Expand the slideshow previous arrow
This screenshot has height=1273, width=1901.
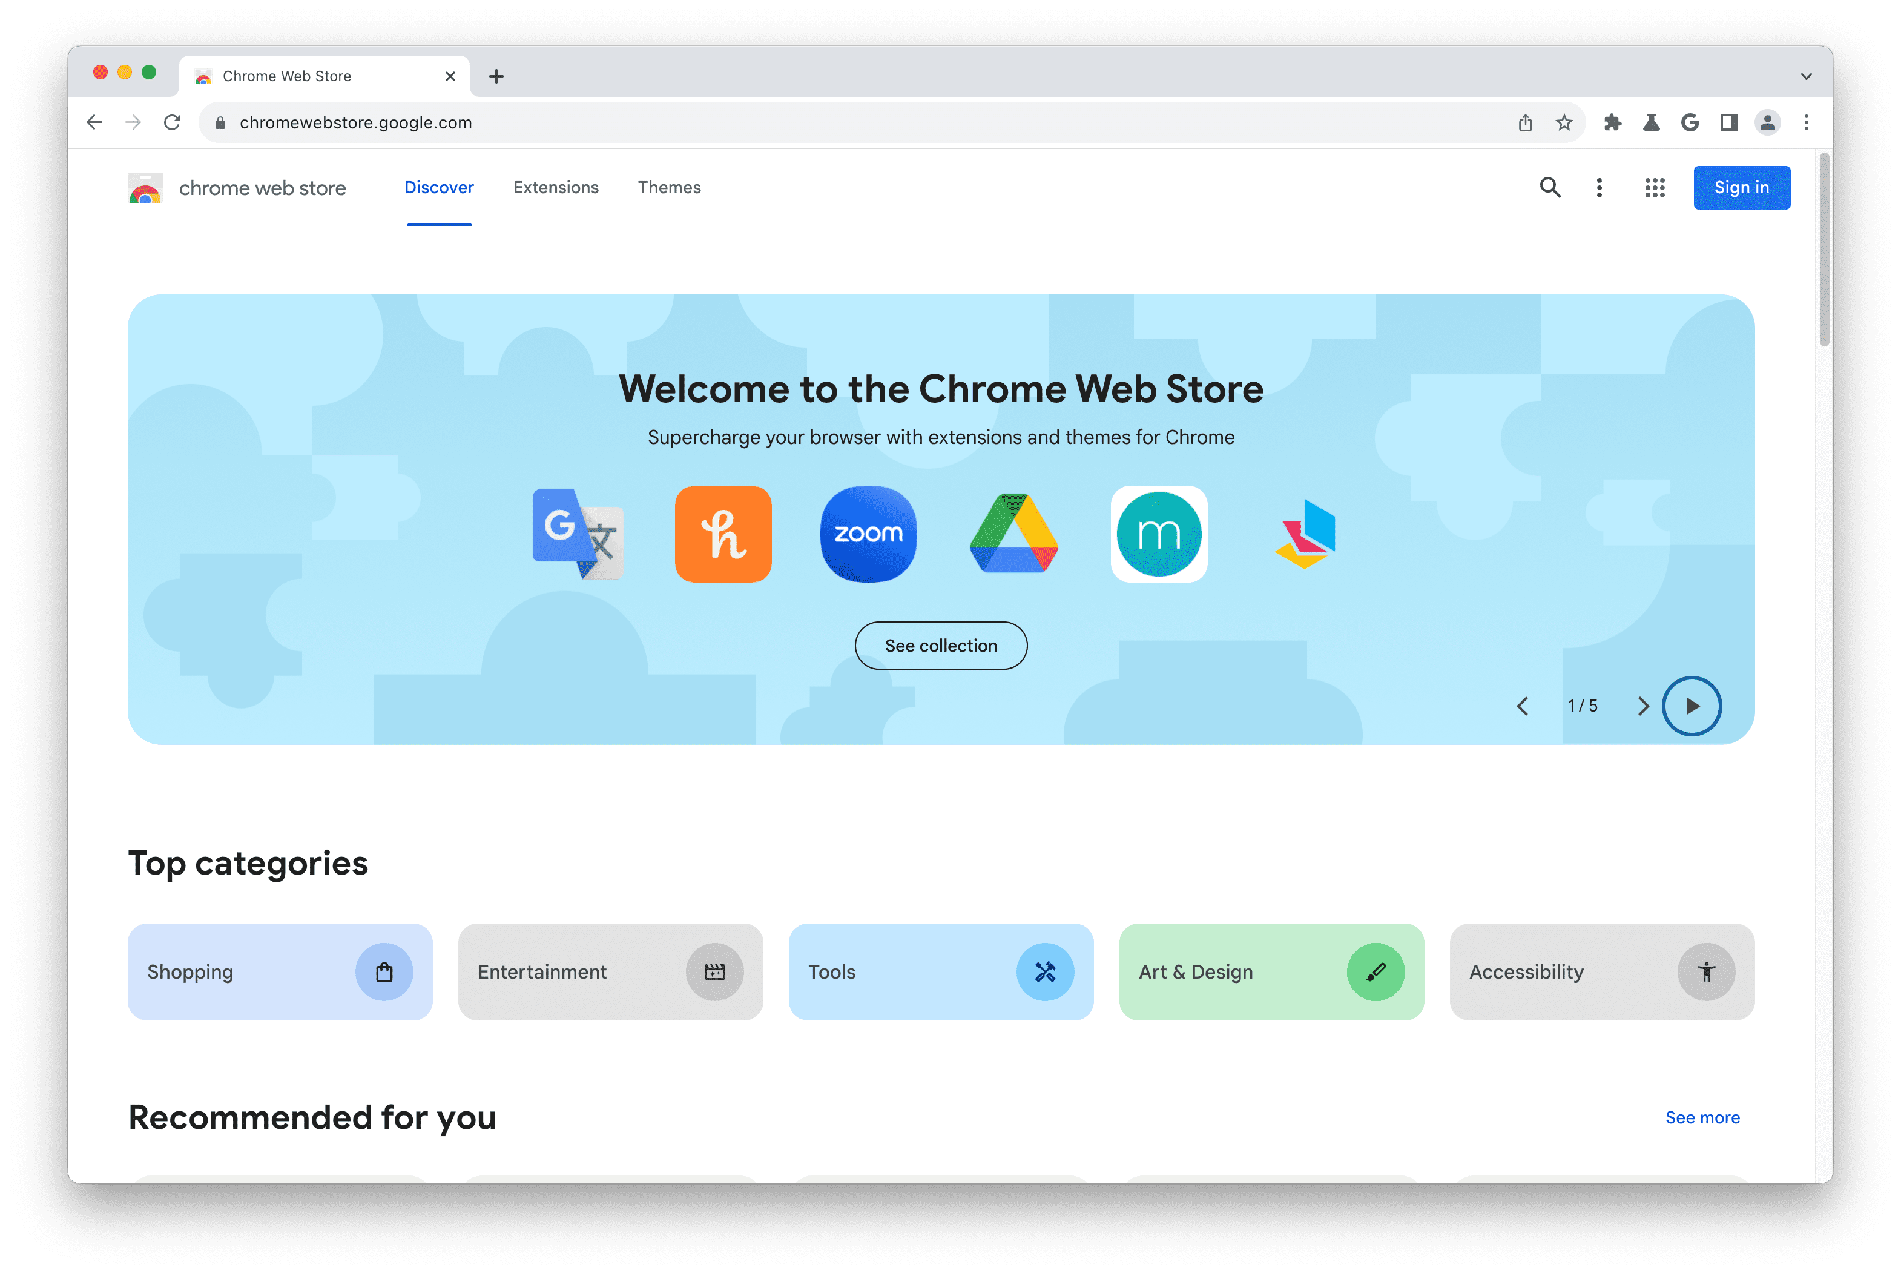point(1525,706)
